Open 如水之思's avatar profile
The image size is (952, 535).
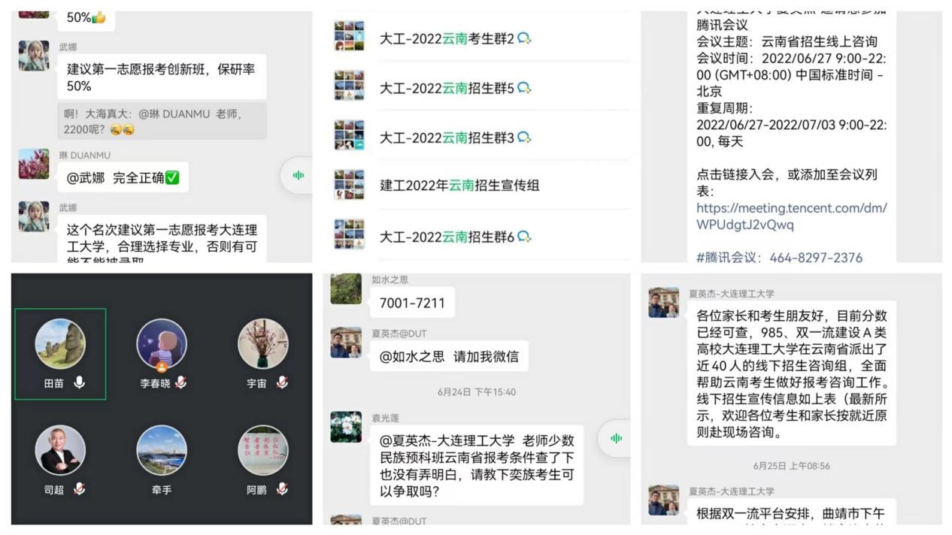click(x=346, y=289)
